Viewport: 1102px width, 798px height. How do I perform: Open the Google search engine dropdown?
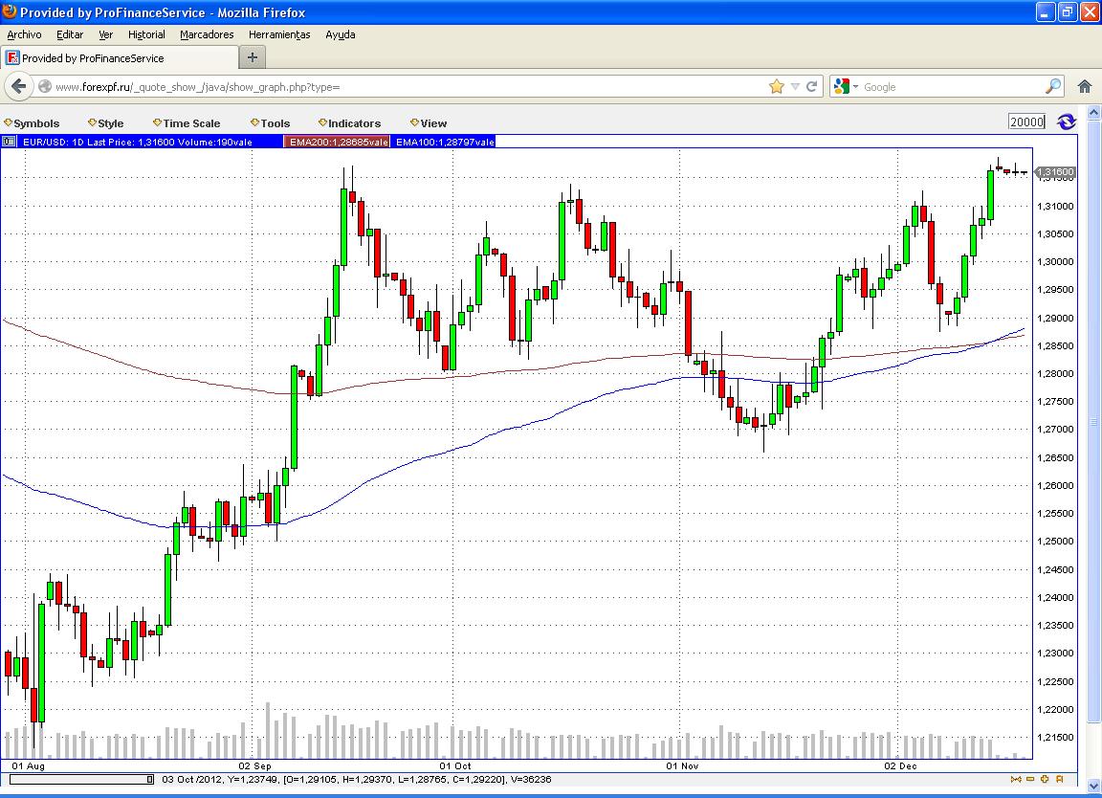845,86
